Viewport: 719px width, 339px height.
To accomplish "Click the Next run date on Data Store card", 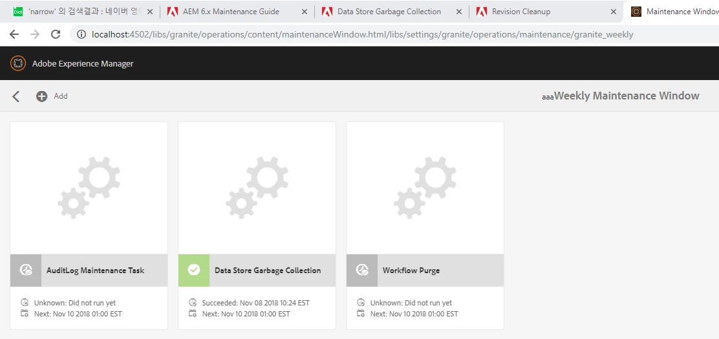I will pyautogui.click(x=246, y=314).
